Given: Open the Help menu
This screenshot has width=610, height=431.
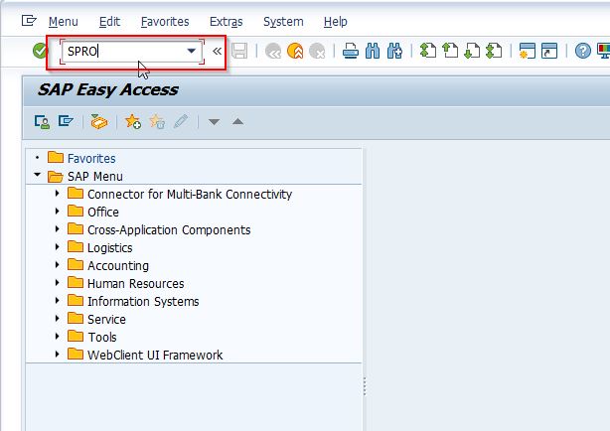Looking at the screenshot, I should point(335,22).
